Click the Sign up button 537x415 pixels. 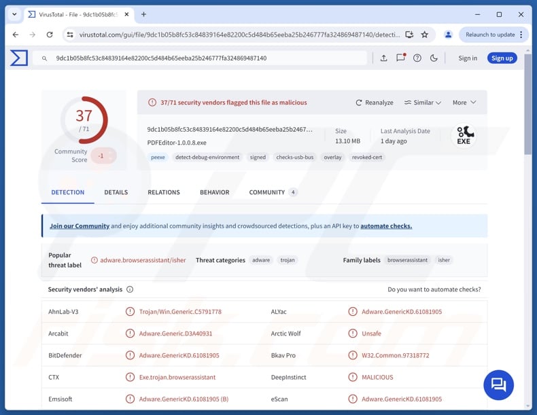coord(502,58)
